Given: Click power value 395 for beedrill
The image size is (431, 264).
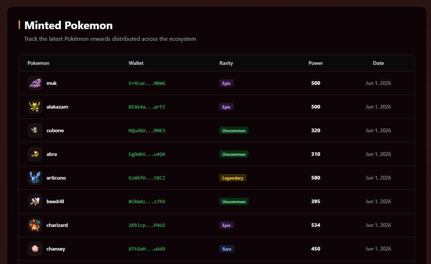Looking at the screenshot, I should click(x=316, y=201).
